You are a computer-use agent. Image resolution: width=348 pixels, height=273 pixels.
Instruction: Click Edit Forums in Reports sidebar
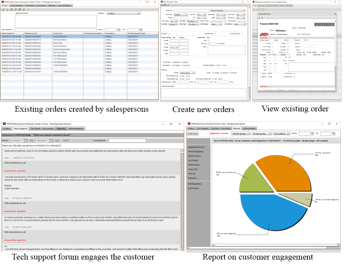tap(193, 188)
